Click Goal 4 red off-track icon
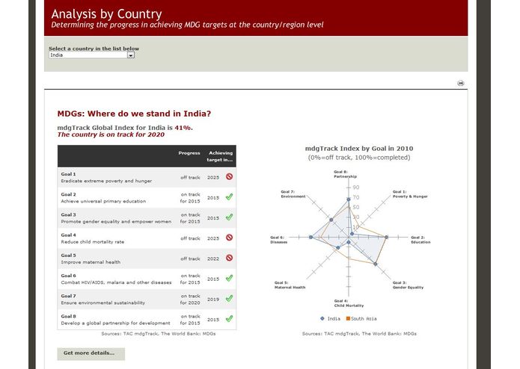Screen dimensions: 520x369 pyautogui.click(x=229, y=238)
